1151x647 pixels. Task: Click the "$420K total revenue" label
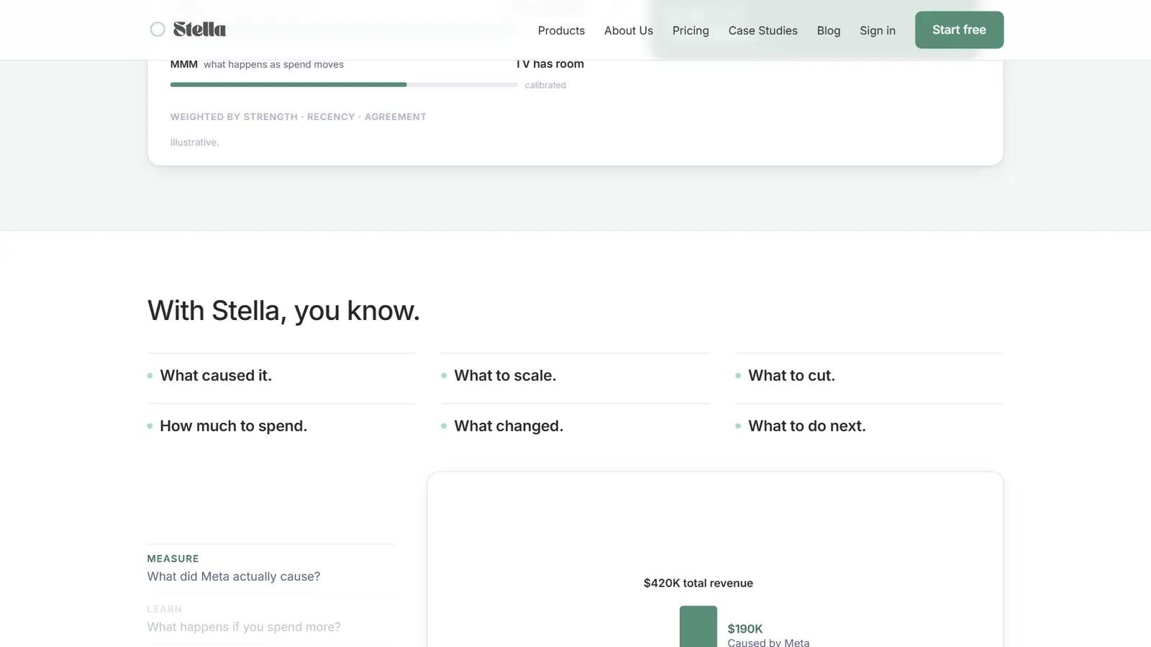click(698, 583)
